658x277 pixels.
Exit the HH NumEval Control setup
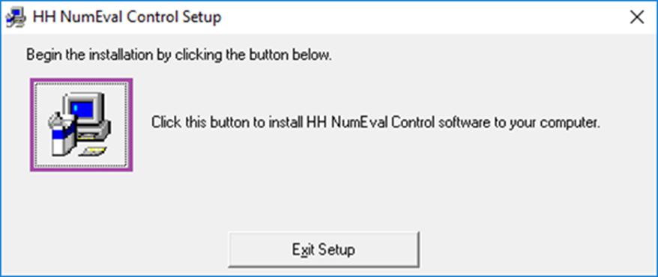click(324, 250)
